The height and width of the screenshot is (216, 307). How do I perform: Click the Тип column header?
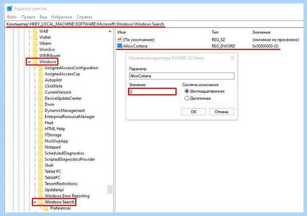pyautogui.click(x=215, y=32)
